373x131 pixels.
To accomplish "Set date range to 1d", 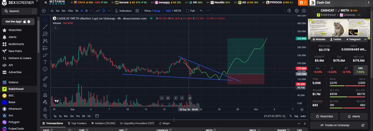I will [x=89, y=116].
